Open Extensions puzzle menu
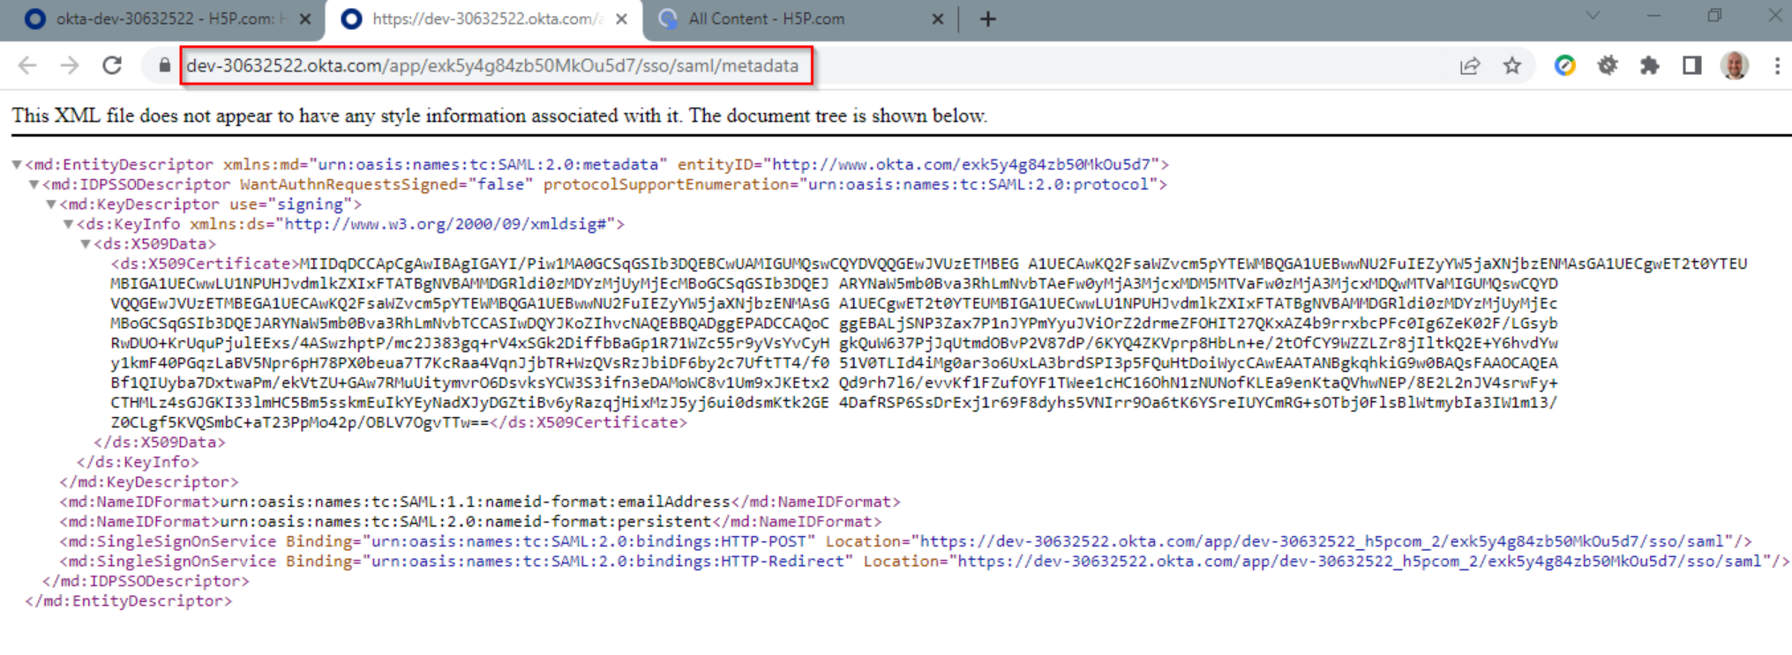Viewport: 1792px width, 655px height. pyautogui.click(x=1649, y=65)
